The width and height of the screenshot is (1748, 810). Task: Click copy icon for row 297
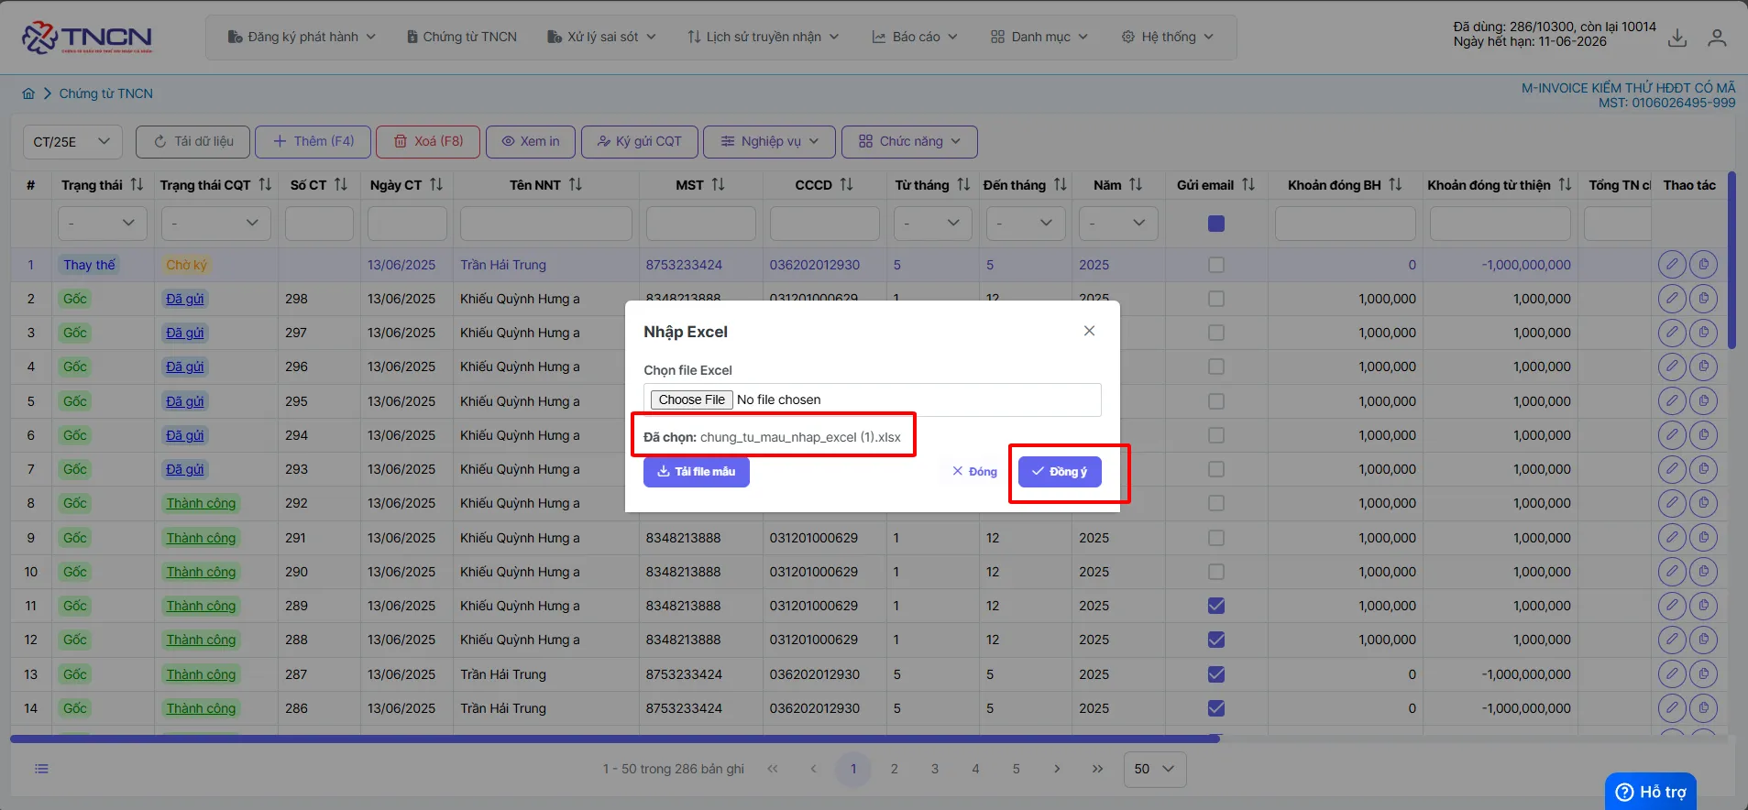[x=1703, y=333]
